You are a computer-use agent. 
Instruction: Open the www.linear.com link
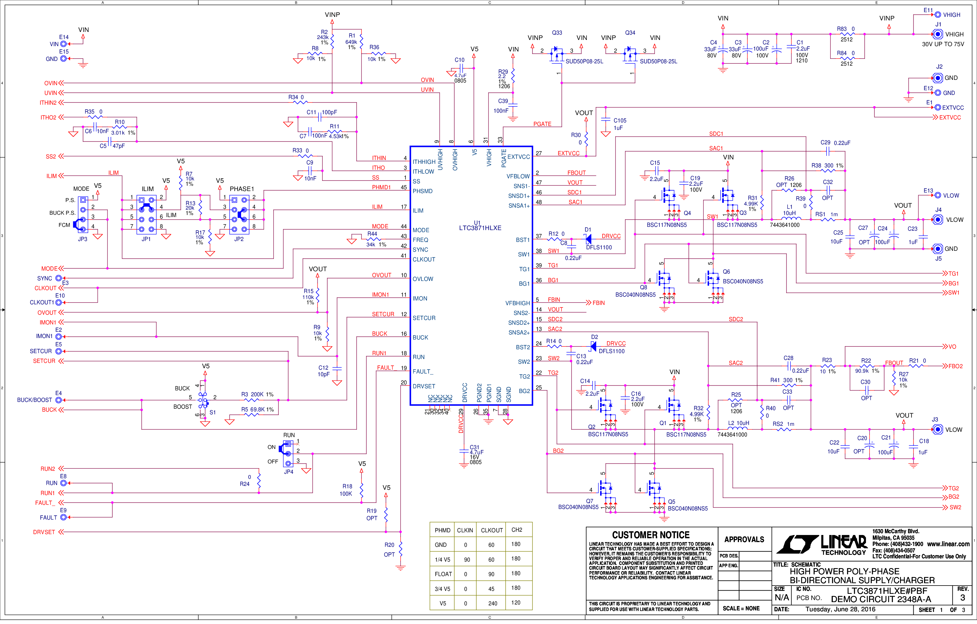click(x=948, y=544)
